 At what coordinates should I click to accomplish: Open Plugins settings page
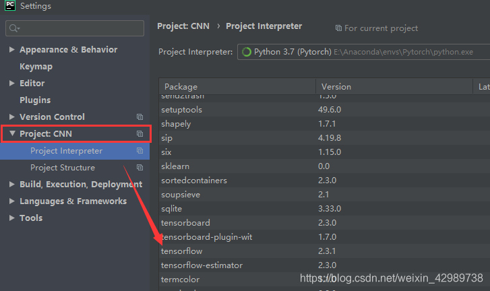pyautogui.click(x=35, y=100)
